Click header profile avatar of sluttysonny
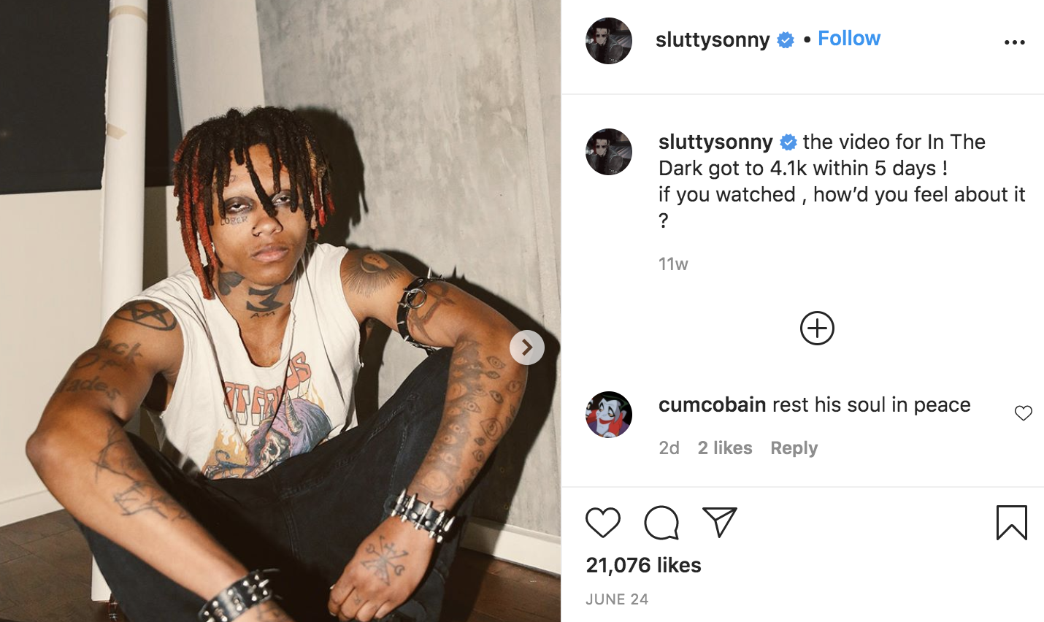Viewport: 1044px width, 622px height. pos(609,41)
